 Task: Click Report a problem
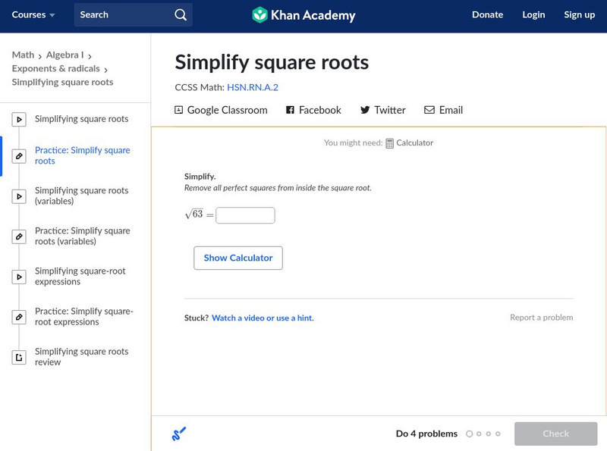tap(541, 318)
